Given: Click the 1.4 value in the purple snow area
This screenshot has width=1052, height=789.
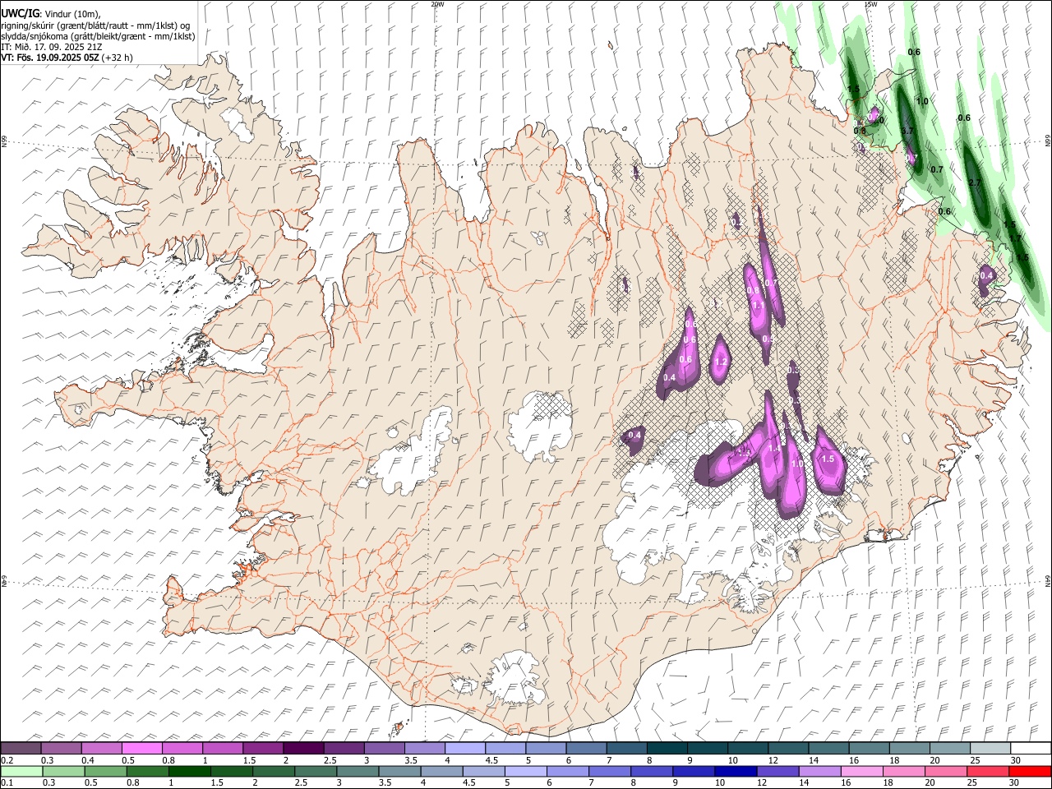Looking at the screenshot, I should coord(774,449).
